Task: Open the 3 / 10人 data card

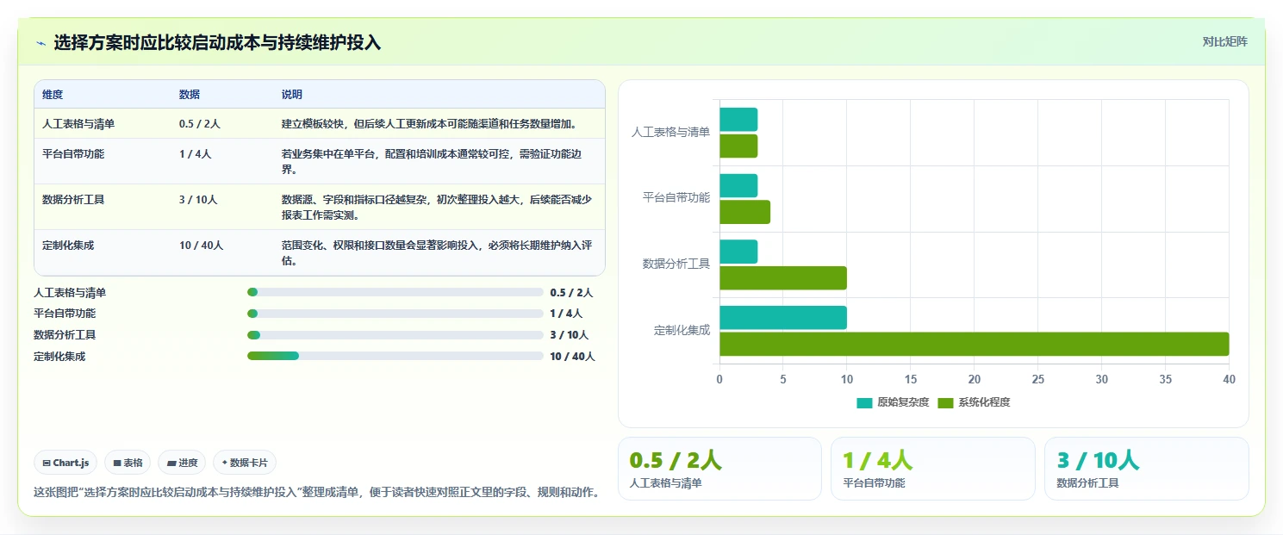Action: [x=1147, y=469]
